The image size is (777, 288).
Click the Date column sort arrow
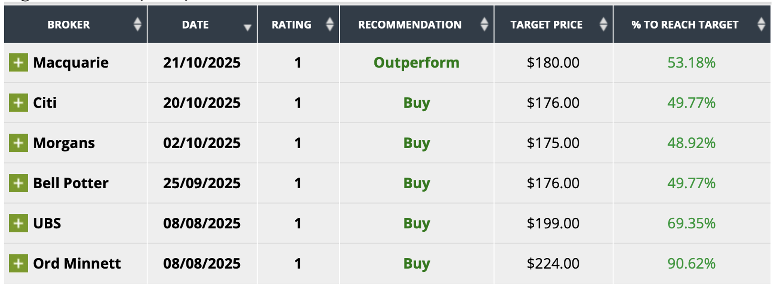[247, 27]
